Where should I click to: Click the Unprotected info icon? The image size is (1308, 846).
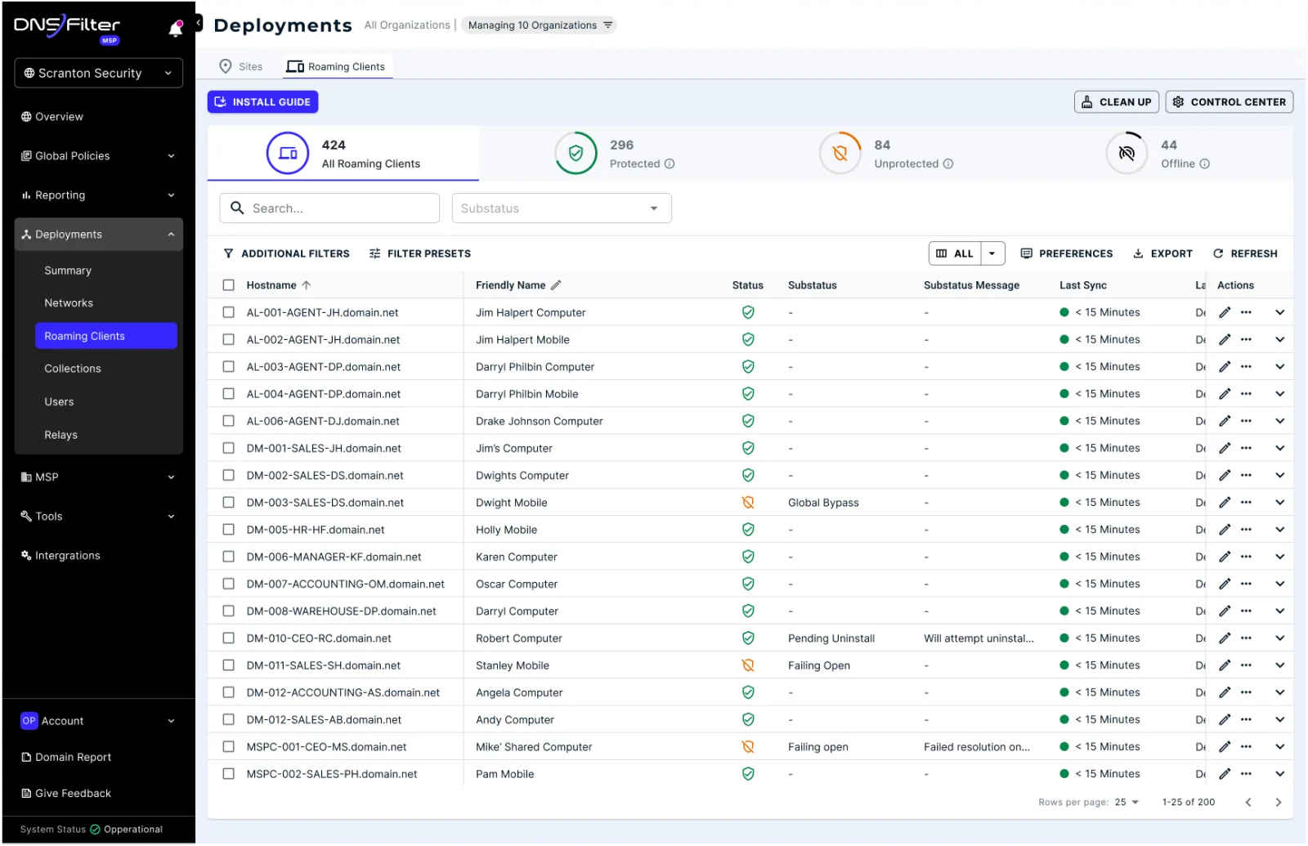948,163
